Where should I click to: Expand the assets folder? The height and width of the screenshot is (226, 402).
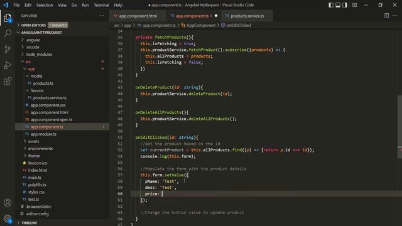62,141
